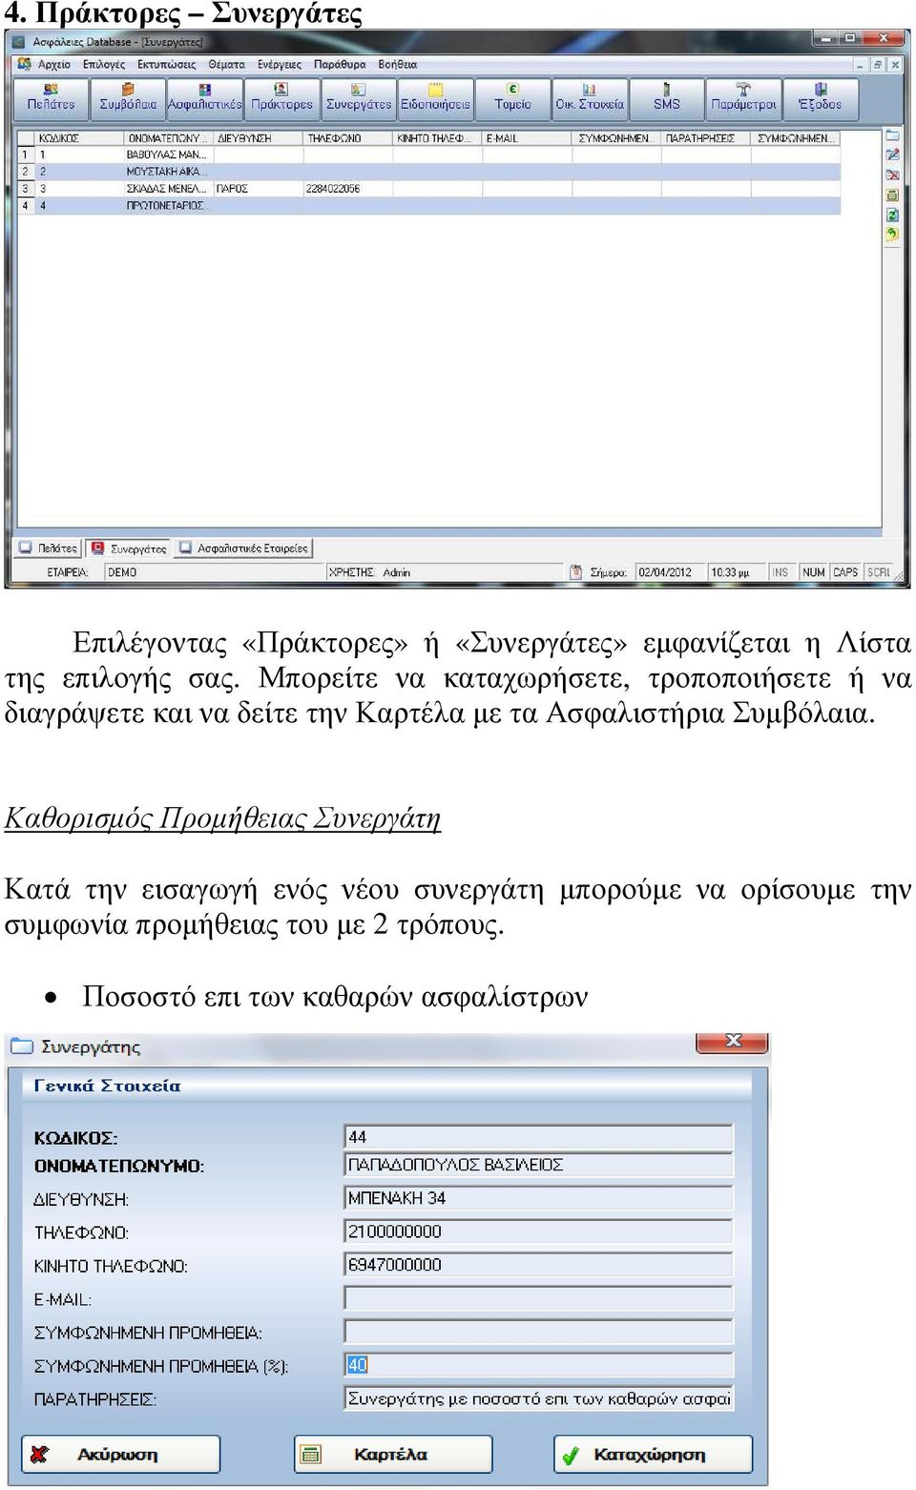
Task: Open the Πράκτορες toolbar button
Action: (x=281, y=99)
